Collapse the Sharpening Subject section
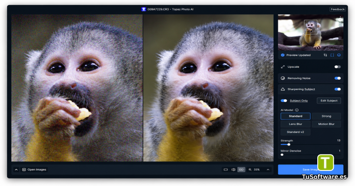The width and height of the screenshot is (355, 186). tap(310, 89)
